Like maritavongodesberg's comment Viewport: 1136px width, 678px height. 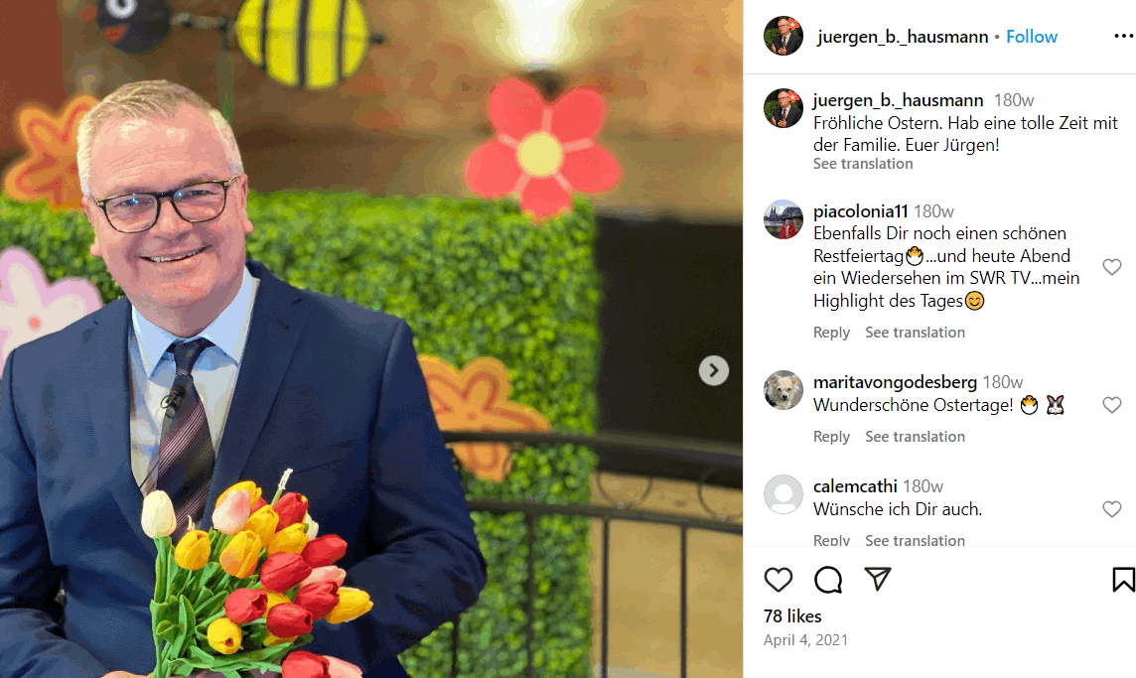[x=1112, y=405]
